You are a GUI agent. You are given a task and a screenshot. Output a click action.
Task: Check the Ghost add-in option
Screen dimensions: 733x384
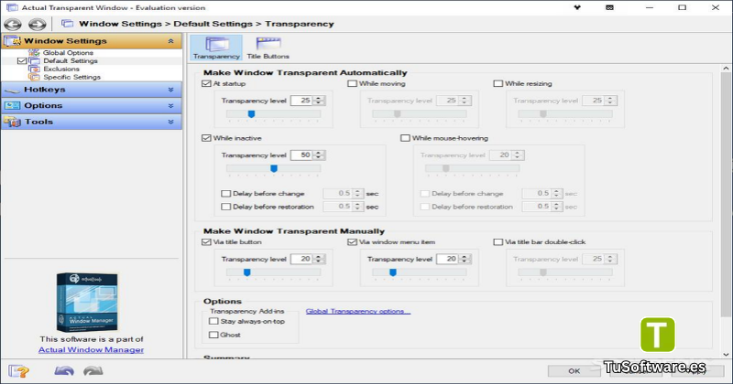(x=213, y=335)
